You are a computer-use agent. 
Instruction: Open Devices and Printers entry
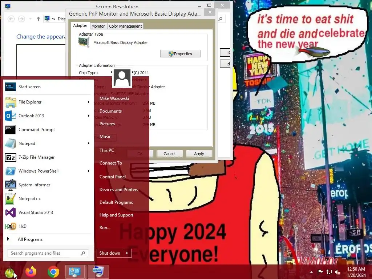tap(119, 190)
